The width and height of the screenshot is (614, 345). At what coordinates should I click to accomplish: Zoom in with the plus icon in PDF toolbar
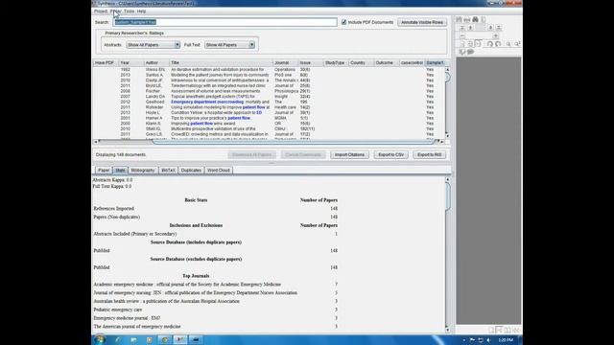click(x=495, y=35)
